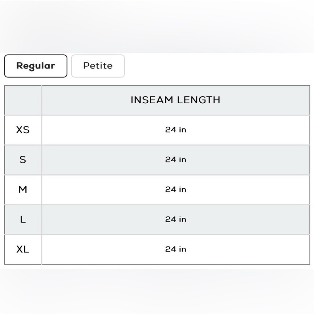Viewport: 314px width, 314px height.
Task: Switch to the Petite size tab
Action: 98,66
